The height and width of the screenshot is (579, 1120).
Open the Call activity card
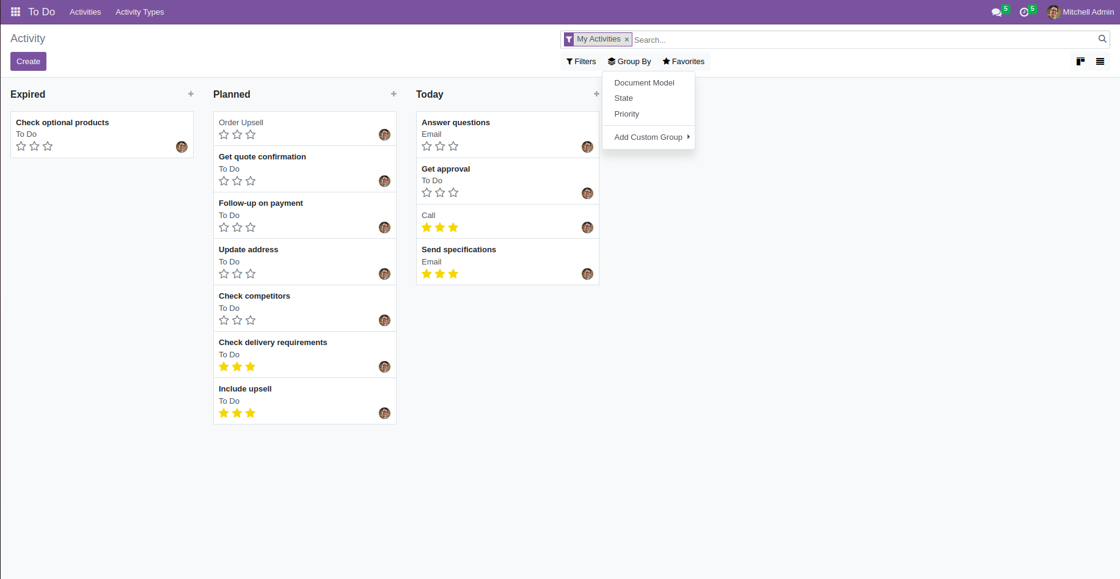coord(507,221)
